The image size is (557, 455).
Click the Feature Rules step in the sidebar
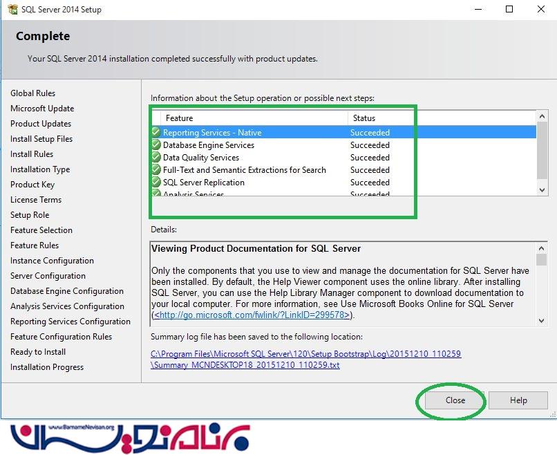[35, 245]
